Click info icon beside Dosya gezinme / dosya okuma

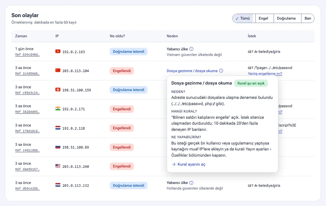tap(221, 71)
